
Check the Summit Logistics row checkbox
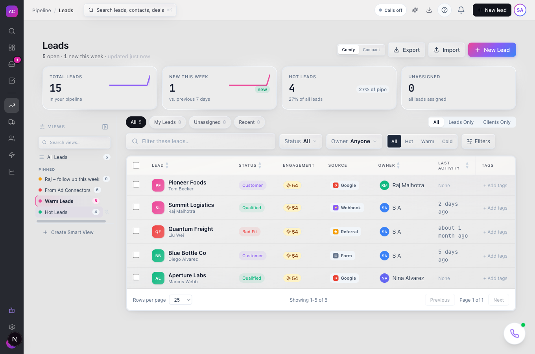136,207
